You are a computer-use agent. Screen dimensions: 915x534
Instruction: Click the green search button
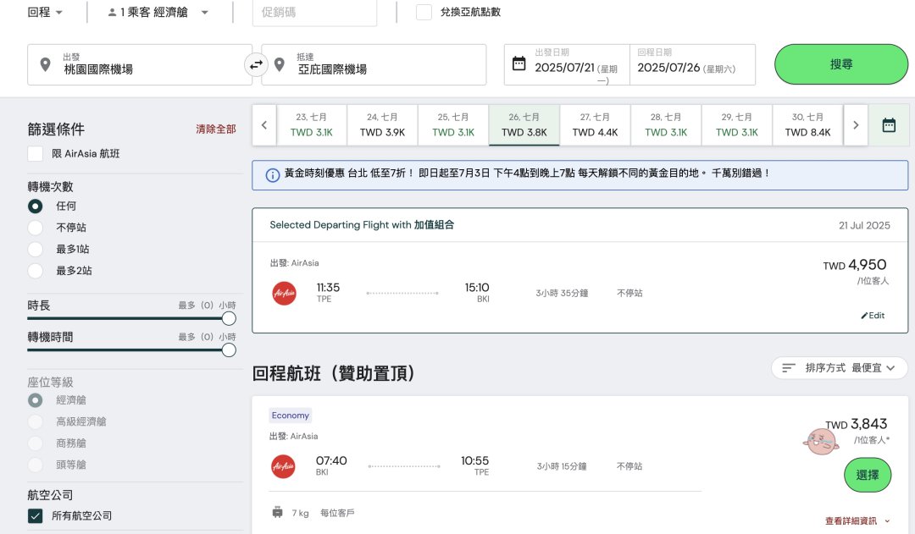[x=841, y=64]
